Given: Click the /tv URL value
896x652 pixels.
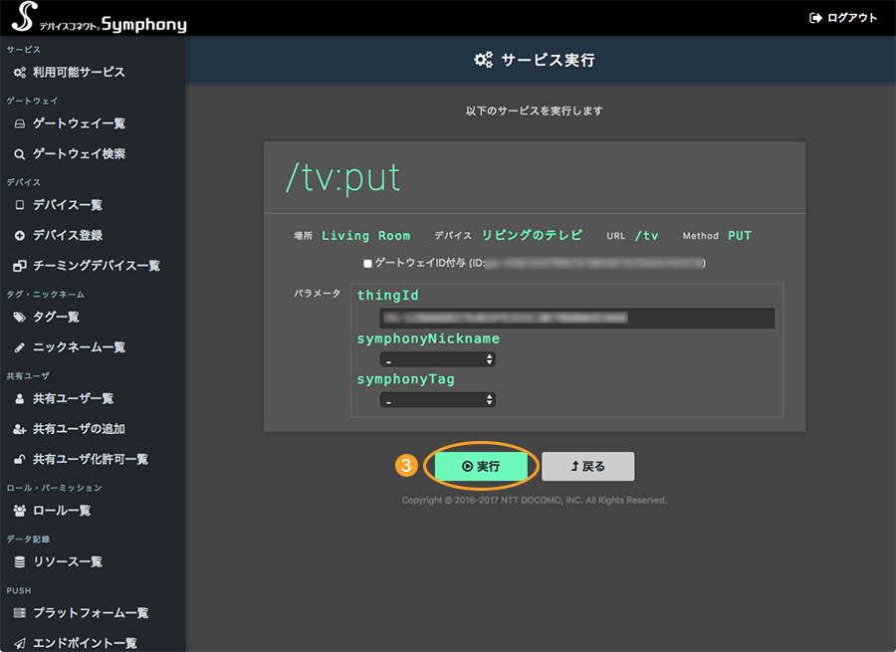Looking at the screenshot, I should (x=646, y=236).
